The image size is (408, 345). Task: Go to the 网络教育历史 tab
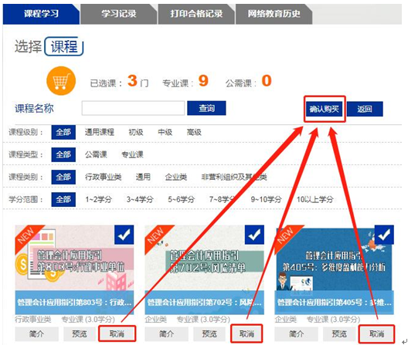[274, 14]
